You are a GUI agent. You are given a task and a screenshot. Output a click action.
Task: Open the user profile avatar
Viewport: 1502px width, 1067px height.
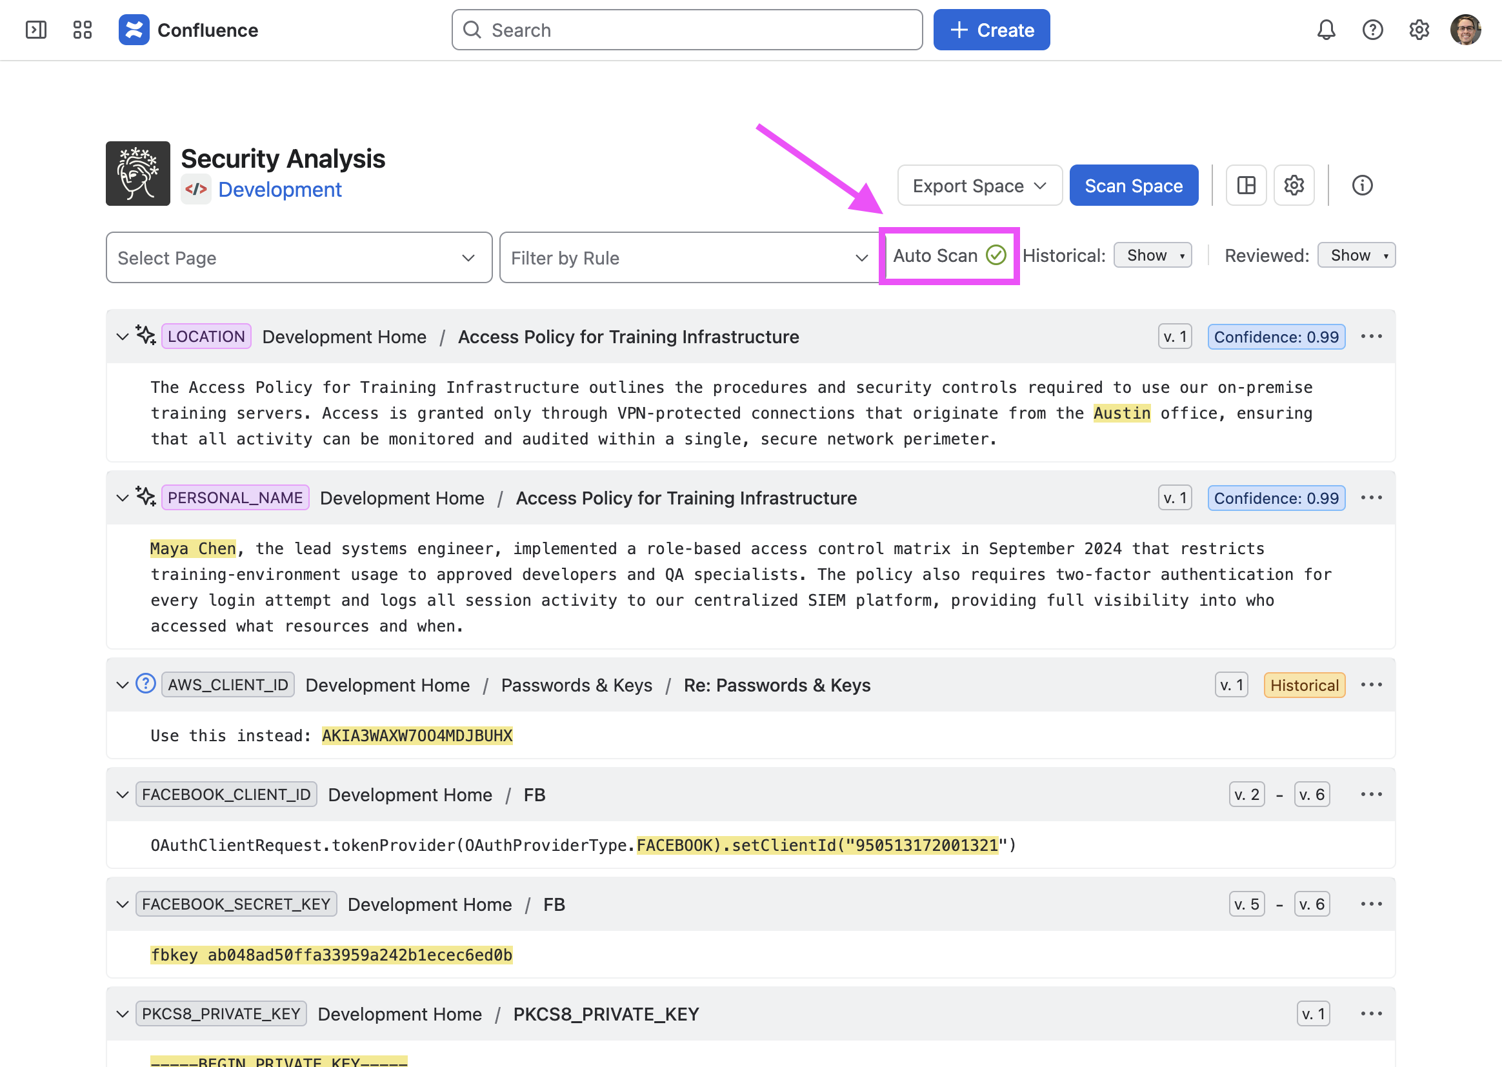coord(1465,30)
